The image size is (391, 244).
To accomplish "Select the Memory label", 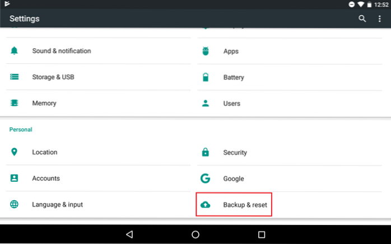I will pos(44,103).
